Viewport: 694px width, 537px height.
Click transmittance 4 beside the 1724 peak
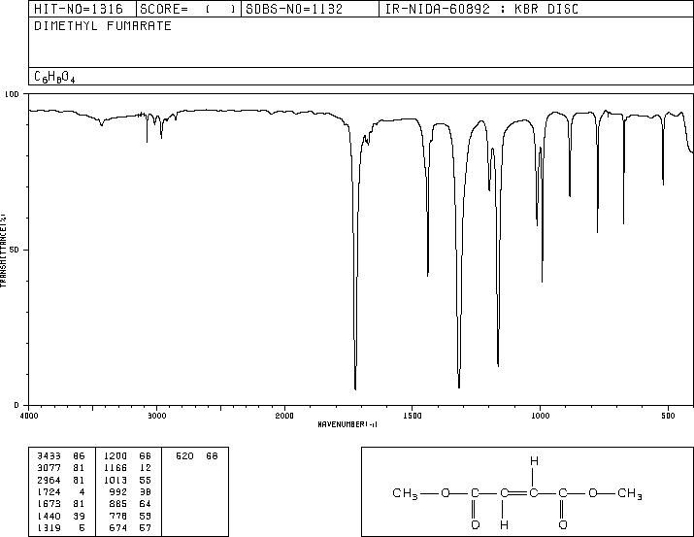(82, 491)
